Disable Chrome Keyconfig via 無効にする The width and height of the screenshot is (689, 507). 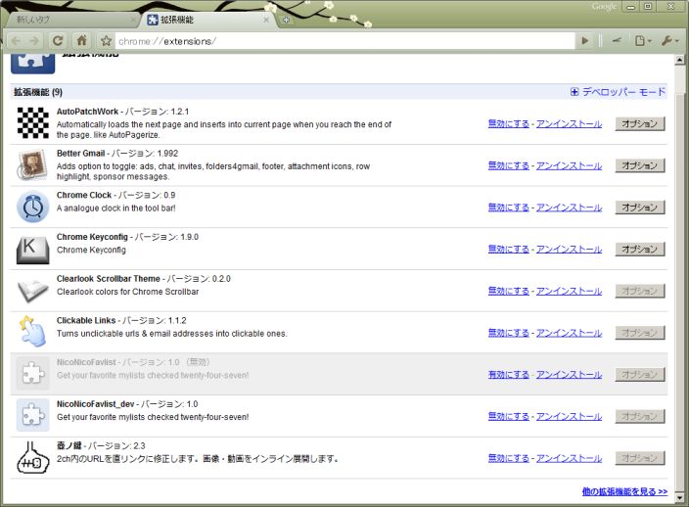[x=508, y=250]
